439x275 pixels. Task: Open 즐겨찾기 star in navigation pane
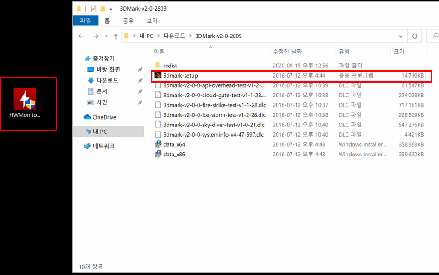(x=87, y=58)
